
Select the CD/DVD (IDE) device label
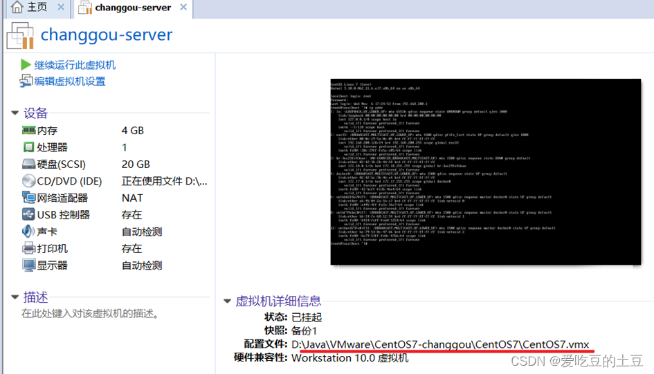click(x=69, y=181)
